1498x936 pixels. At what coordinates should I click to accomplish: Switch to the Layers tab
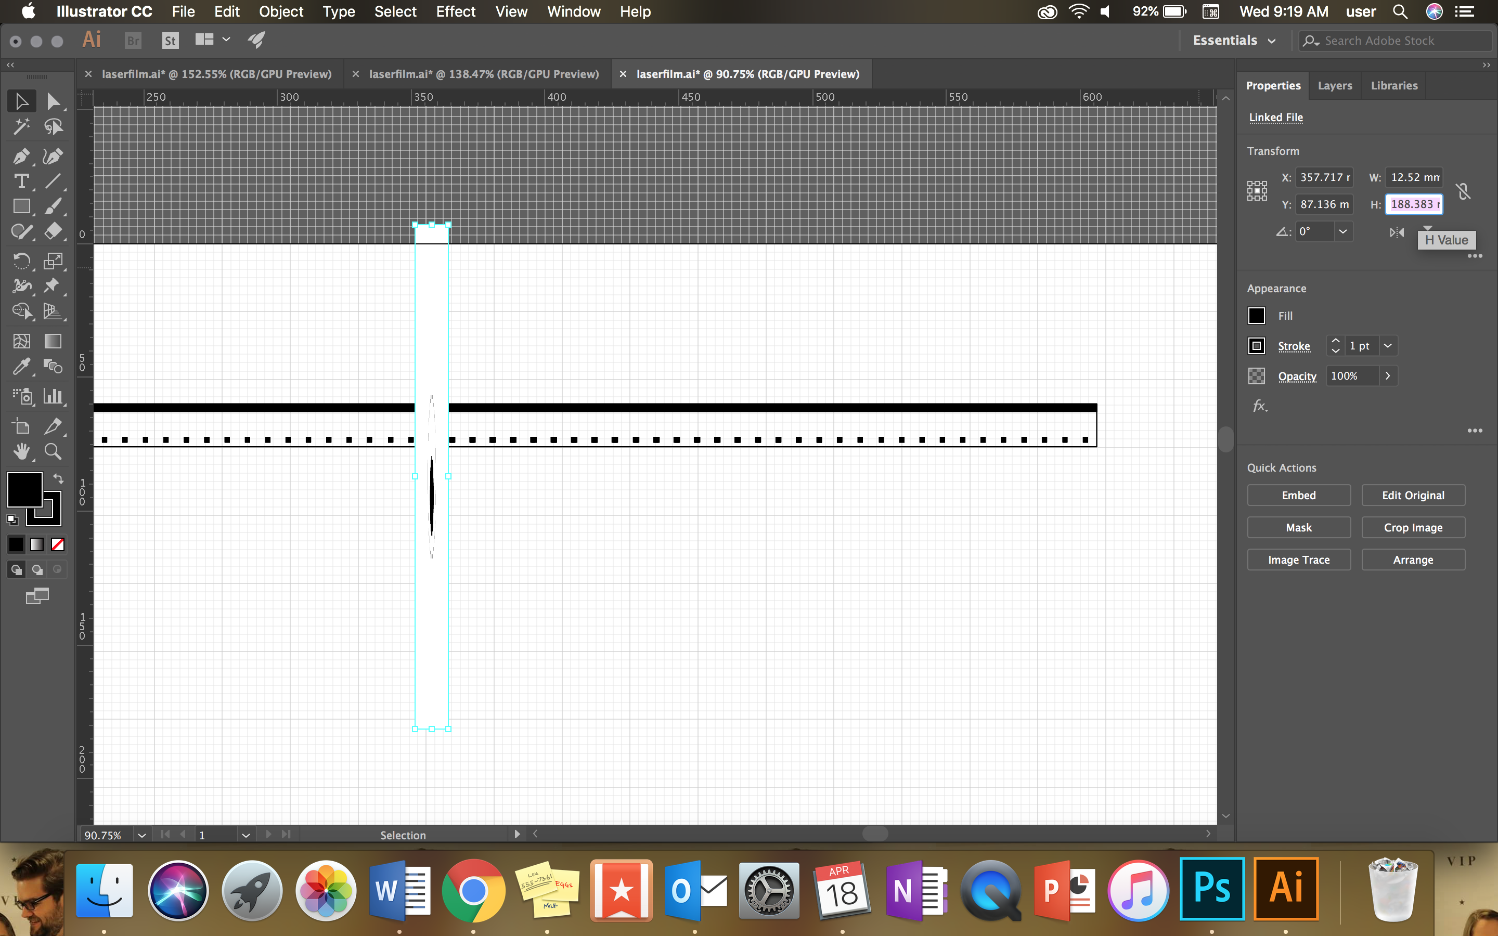pyautogui.click(x=1335, y=85)
